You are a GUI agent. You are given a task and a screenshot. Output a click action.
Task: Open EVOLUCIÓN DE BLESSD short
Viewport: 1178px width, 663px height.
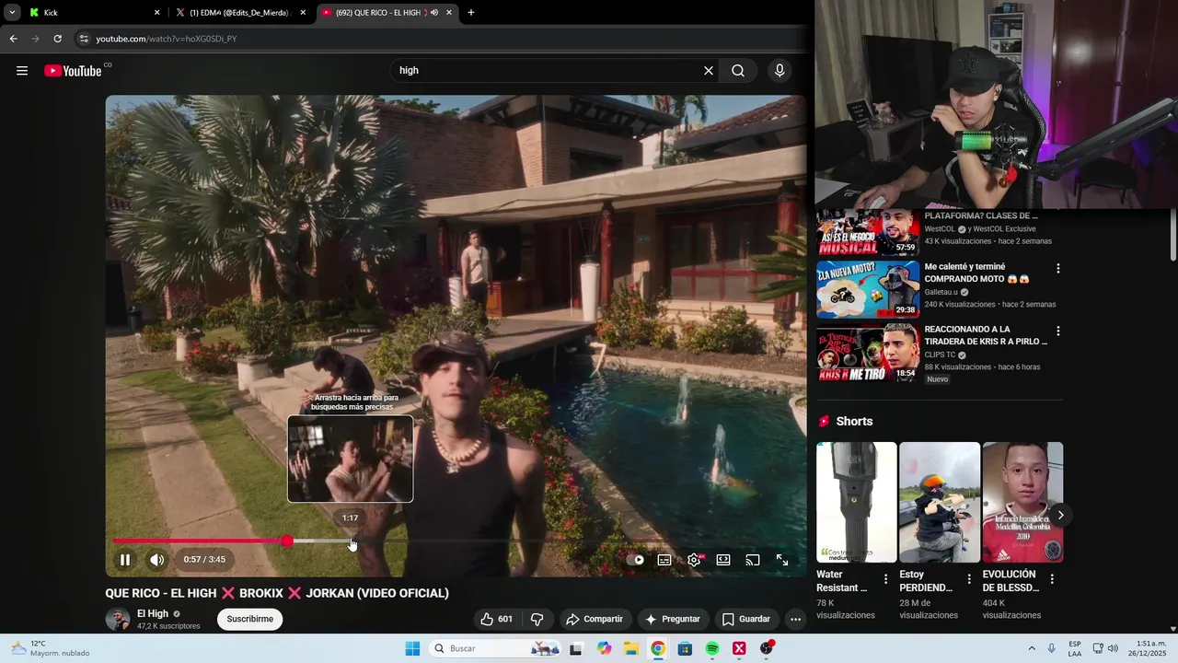click(1022, 502)
